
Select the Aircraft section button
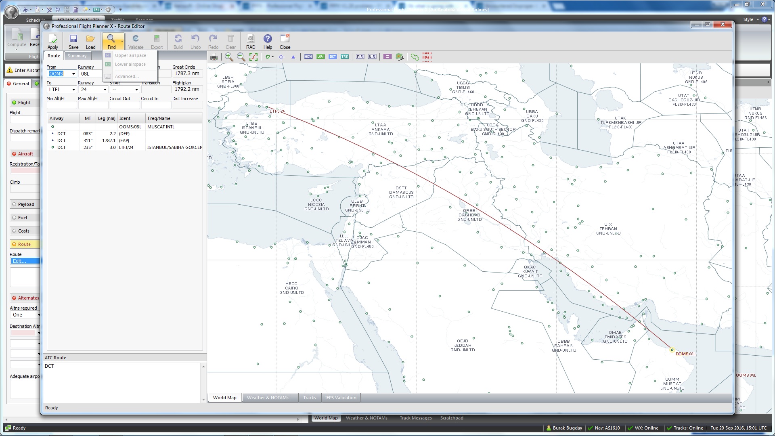point(25,154)
